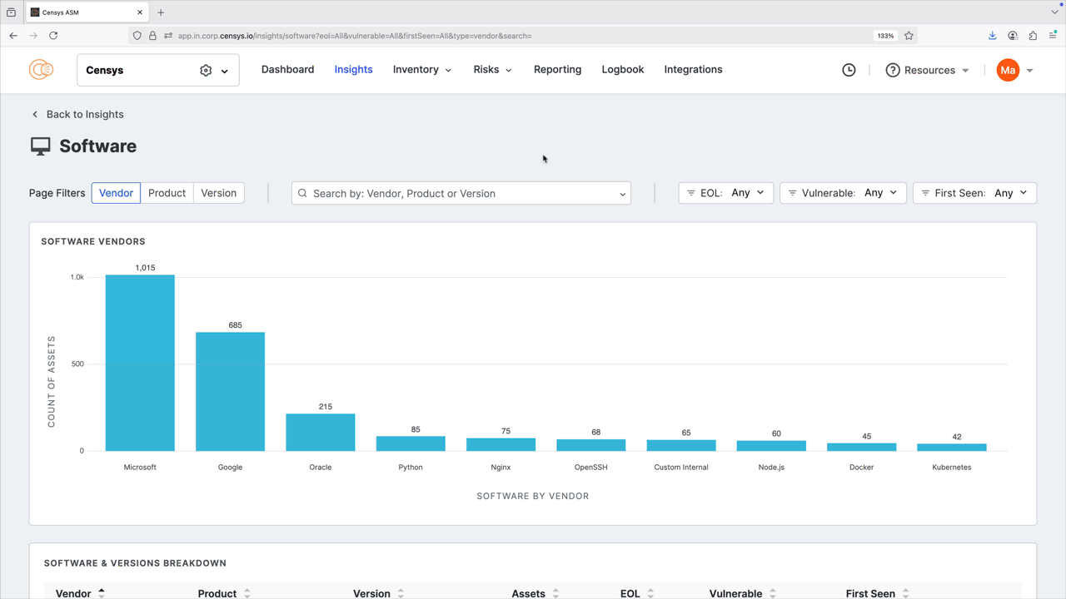Open the clock history icon
Viewport: 1066px width, 599px height.
click(849, 71)
